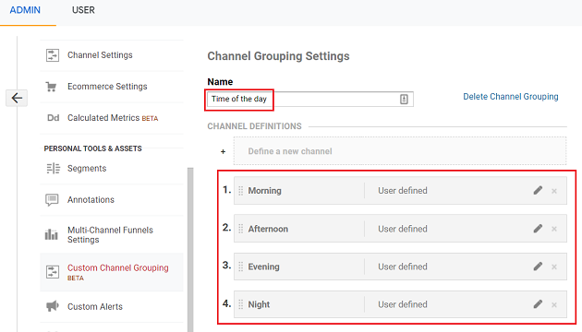Click the Channel Grouping Settings heading
This screenshot has width=582, height=332.
(x=278, y=56)
